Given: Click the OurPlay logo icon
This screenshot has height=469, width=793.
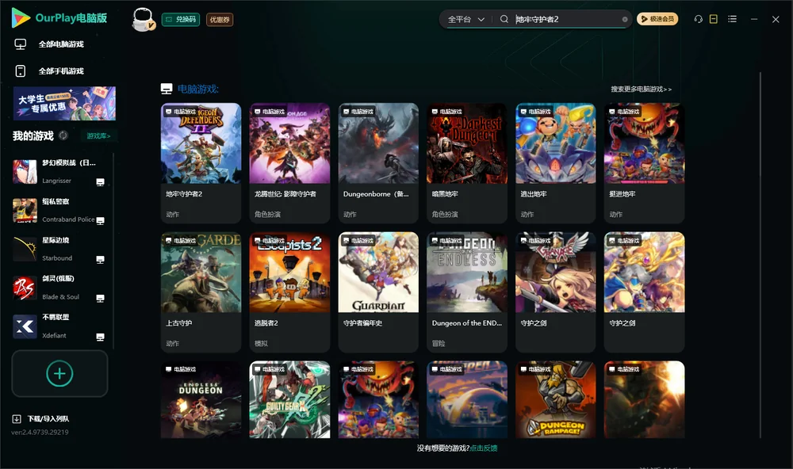Looking at the screenshot, I should [21, 17].
